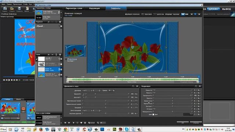Pick the Цвет white color swatch
Screen dimensions: 235x132
coord(153,114)
